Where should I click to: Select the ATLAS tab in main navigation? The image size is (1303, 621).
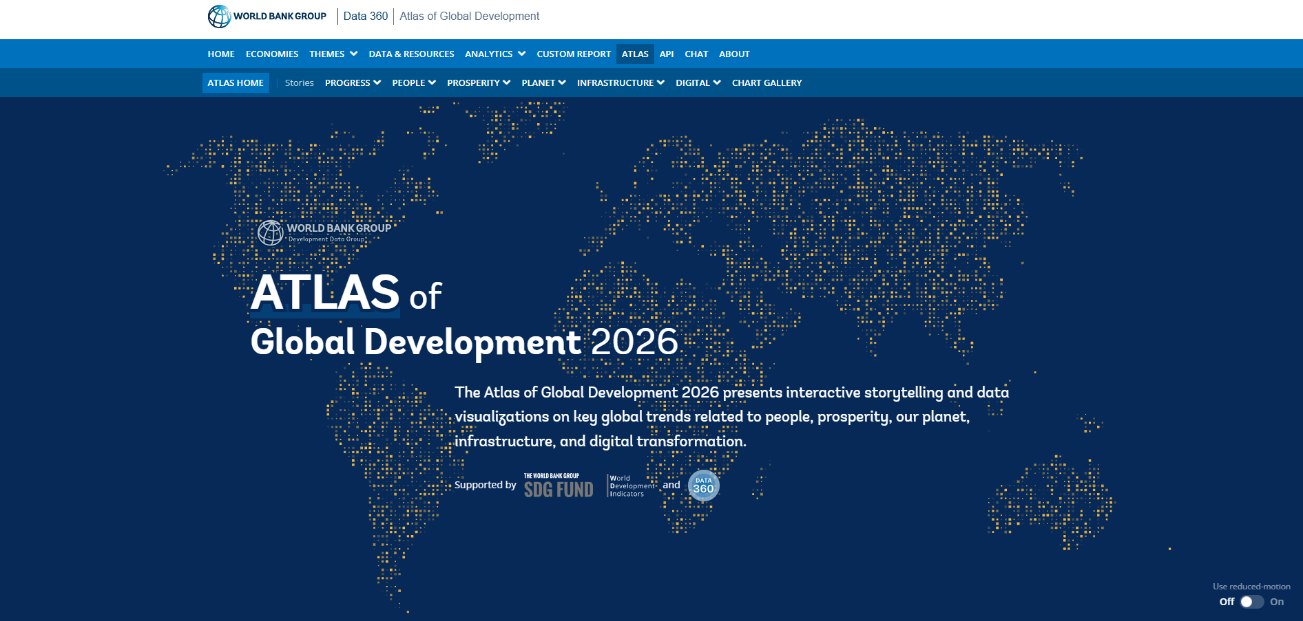(x=635, y=54)
